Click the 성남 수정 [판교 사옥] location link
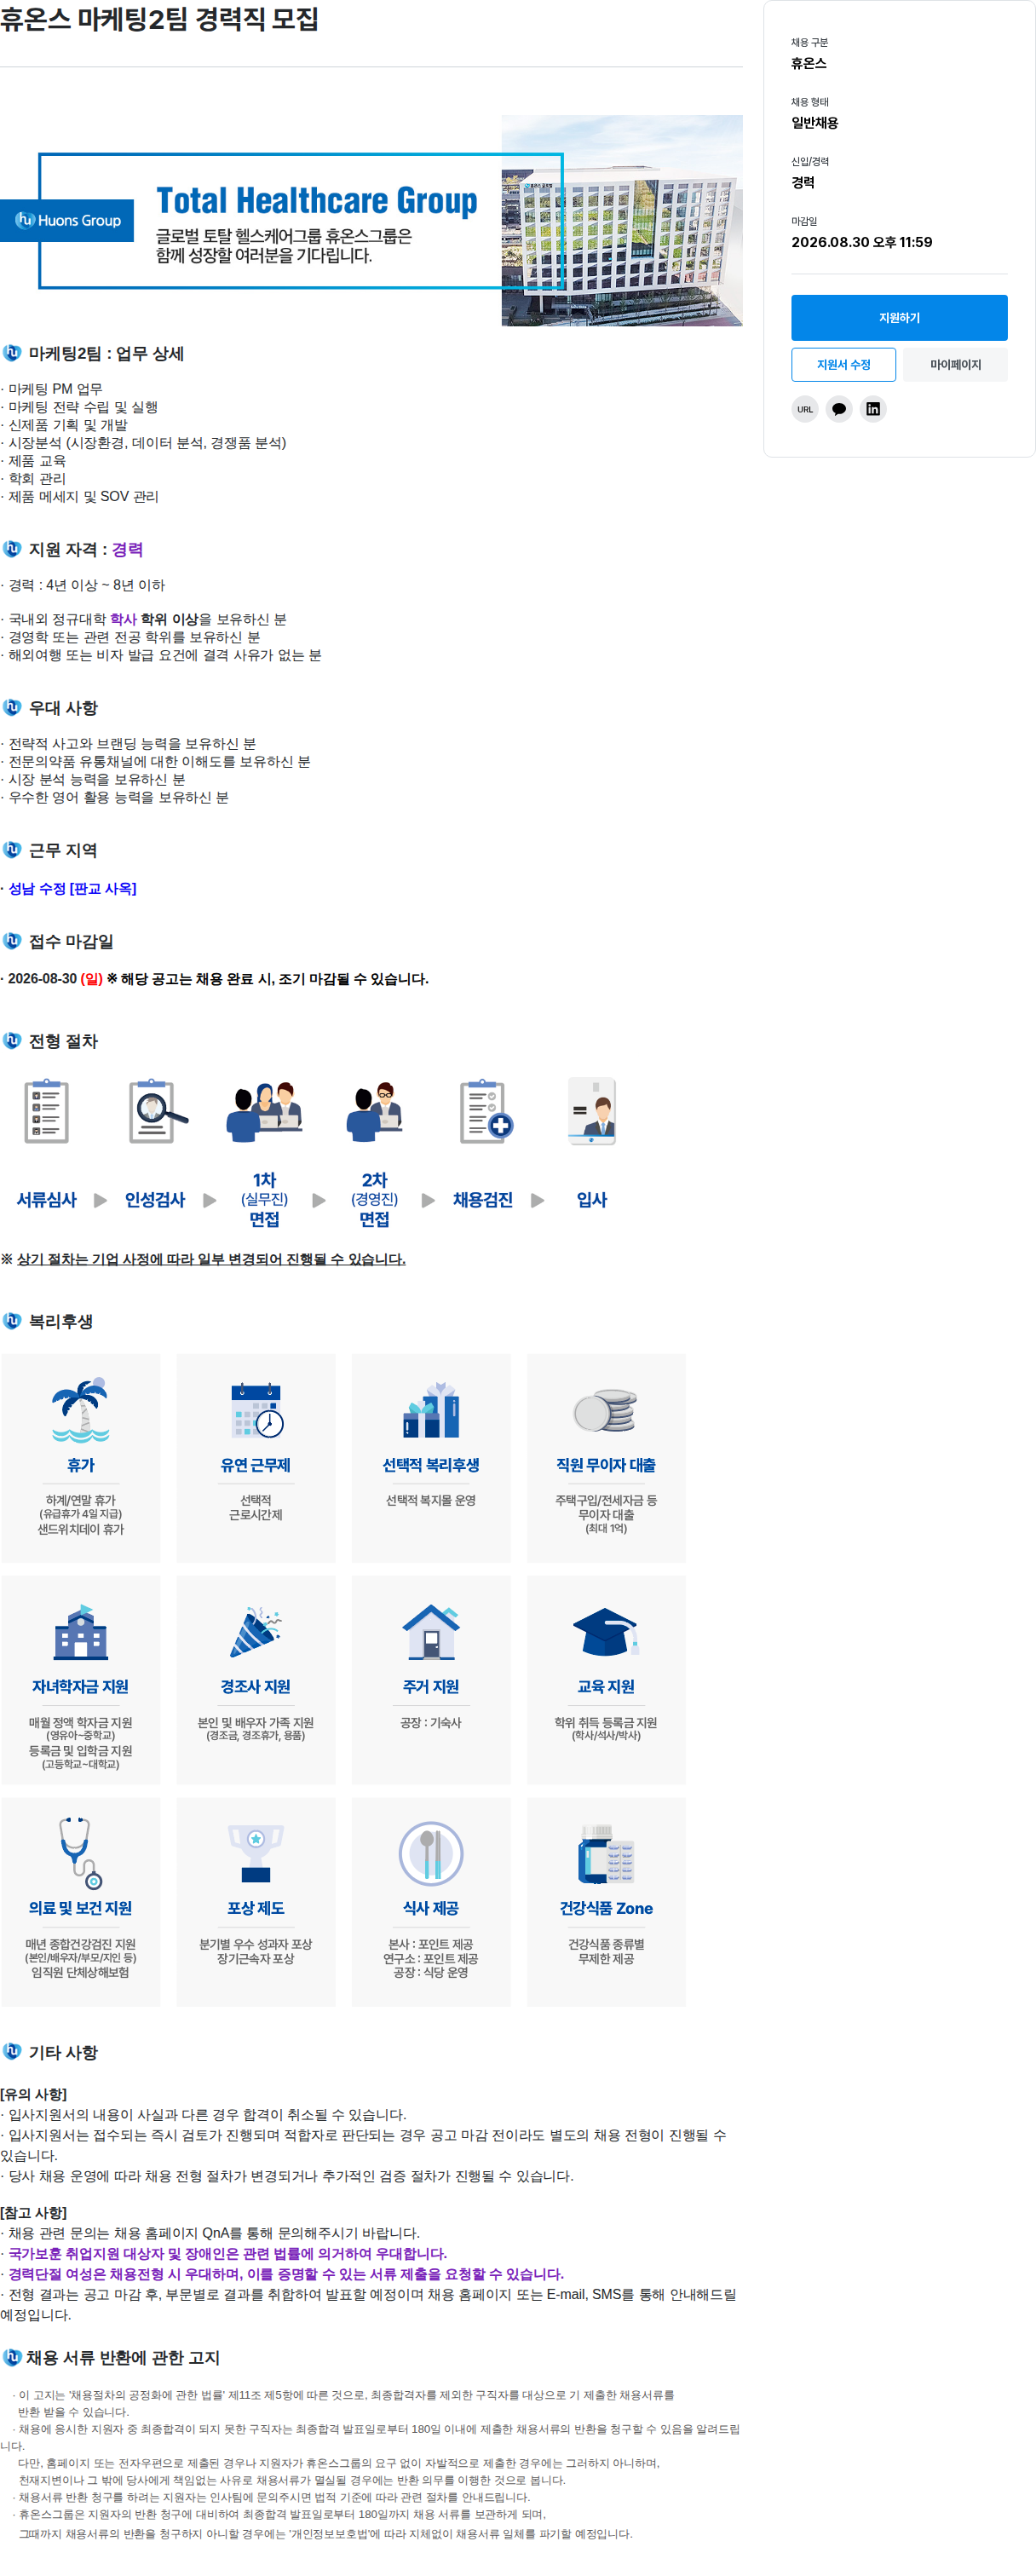Viewport: 1036px width, 2576px height. [72, 888]
